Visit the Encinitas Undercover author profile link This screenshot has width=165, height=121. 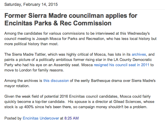41,118
